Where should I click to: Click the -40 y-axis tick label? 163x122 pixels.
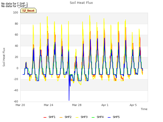tap(16, 90)
